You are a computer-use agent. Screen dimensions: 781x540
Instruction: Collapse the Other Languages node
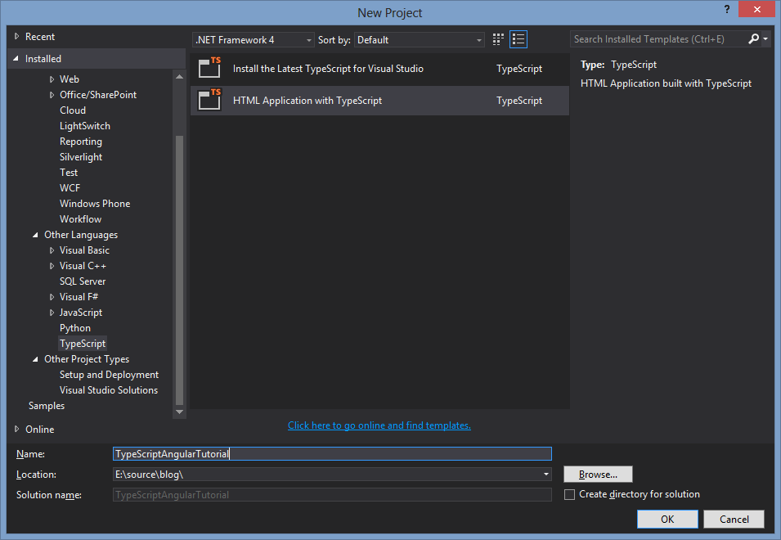(x=34, y=234)
